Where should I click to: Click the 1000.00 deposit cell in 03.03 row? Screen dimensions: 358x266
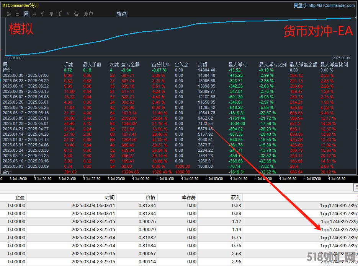tap(182, 166)
